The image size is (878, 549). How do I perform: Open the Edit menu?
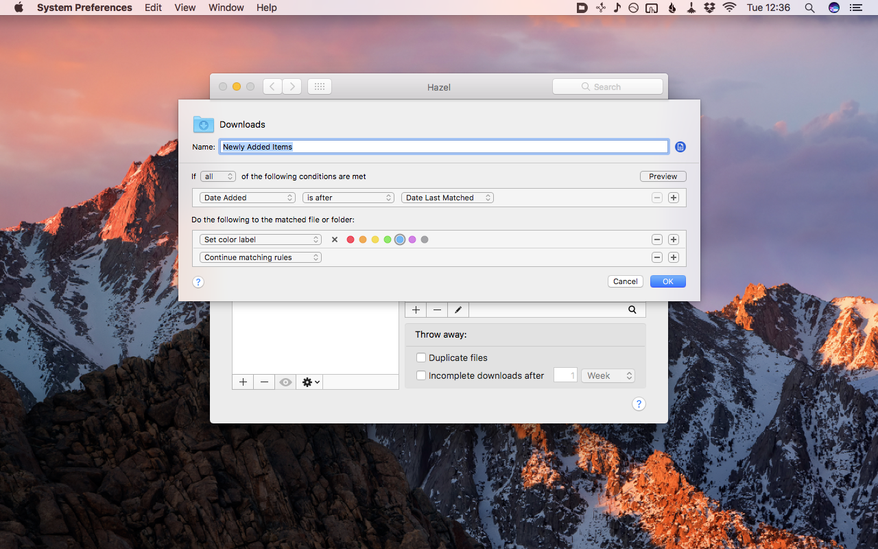pos(154,8)
